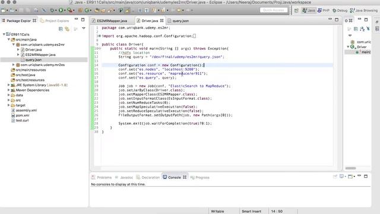
Task: Click the Outline hide fields icon
Action: tap(368, 29)
